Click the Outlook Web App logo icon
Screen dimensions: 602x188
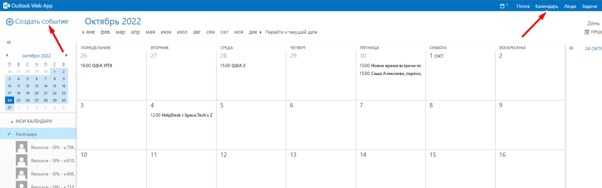tap(5, 6)
